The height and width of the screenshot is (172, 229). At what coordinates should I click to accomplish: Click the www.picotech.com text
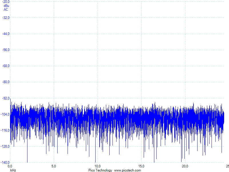point(127,170)
